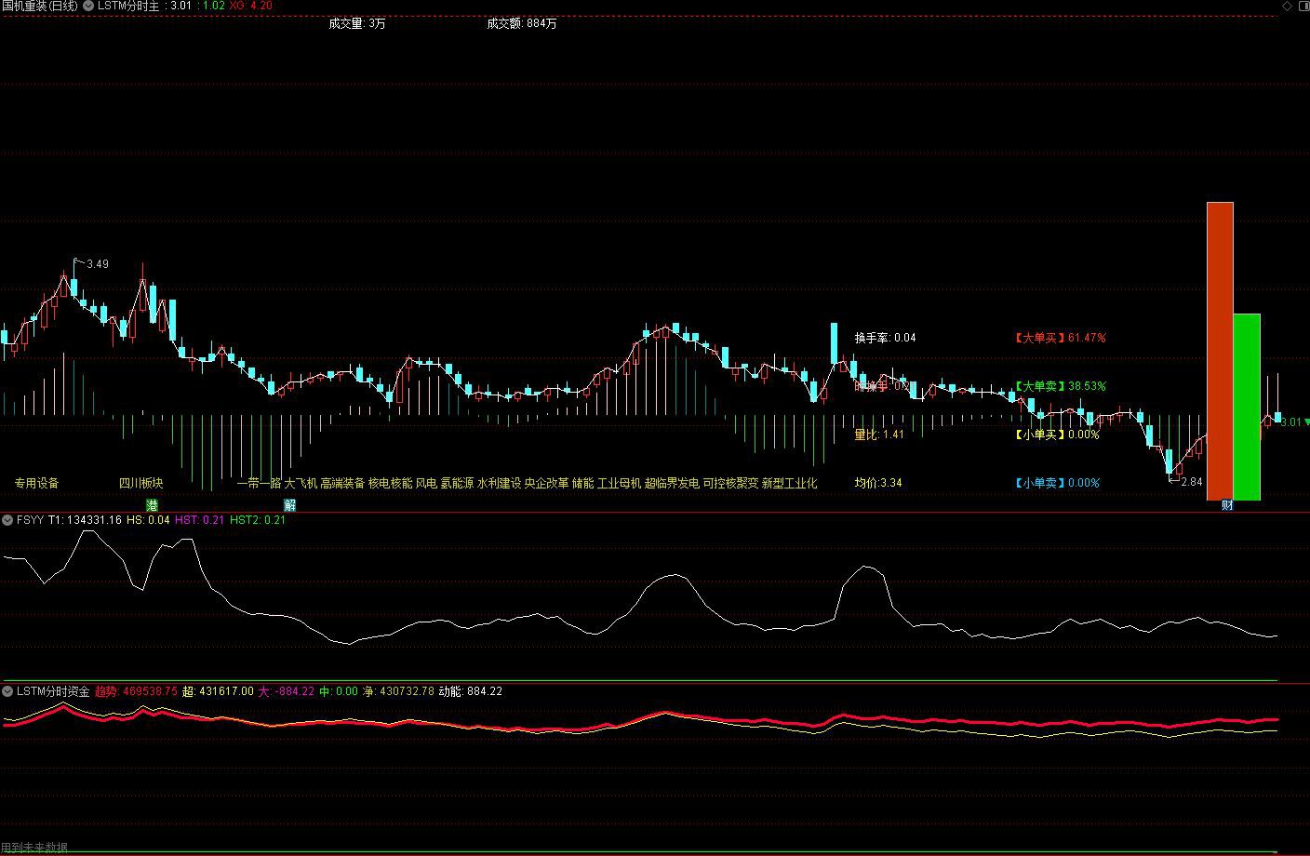Select the 四川板块 sector label
1310x856 pixels.
tap(140, 483)
